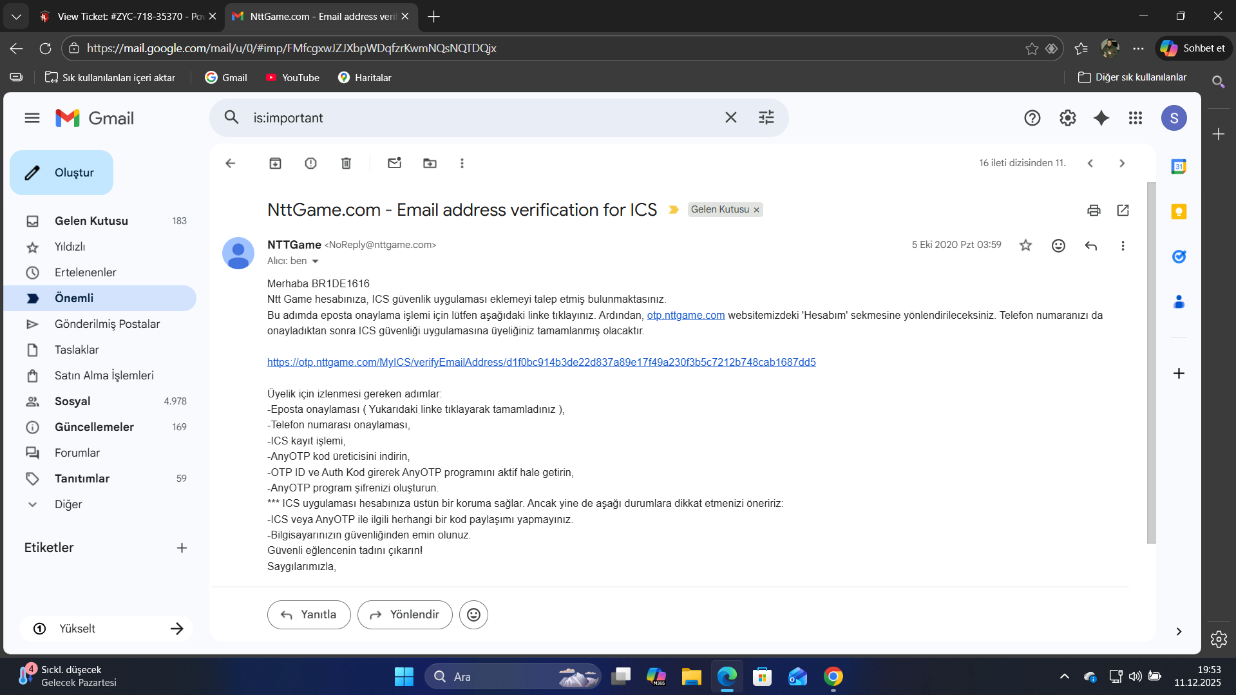This screenshot has width=1236, height=695.
Task: Open Gmail support help icon
Action: pyautogui.click(x=1032, y=118)
